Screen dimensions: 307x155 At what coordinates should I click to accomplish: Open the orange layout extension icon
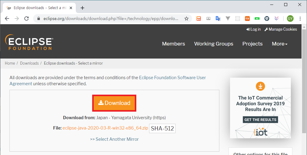199,19
